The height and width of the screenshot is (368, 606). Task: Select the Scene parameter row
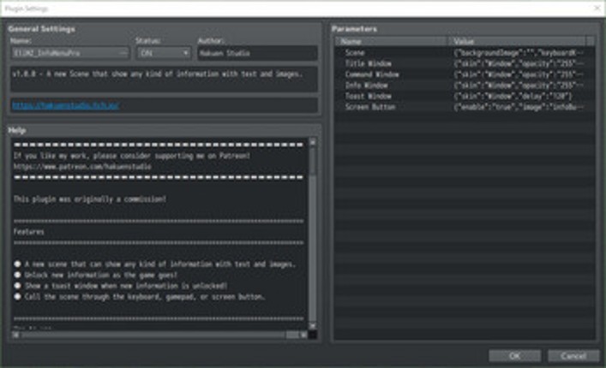click(465, 53)
